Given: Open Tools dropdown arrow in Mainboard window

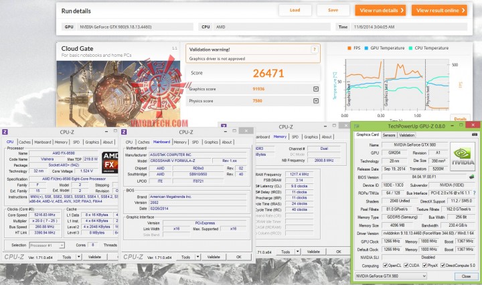Looking at the screenshot, I should tap(198, 257).
